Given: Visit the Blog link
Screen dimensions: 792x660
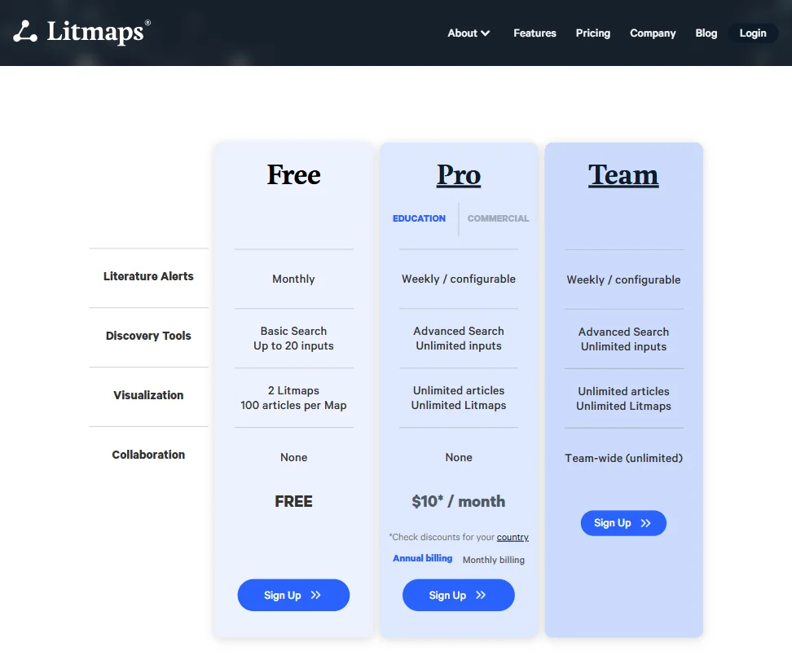Looking at the screenshot, I should tap(706, 33).
